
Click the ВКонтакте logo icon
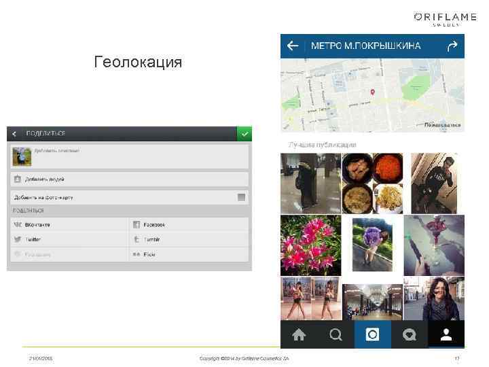click(x=18, y=225)
